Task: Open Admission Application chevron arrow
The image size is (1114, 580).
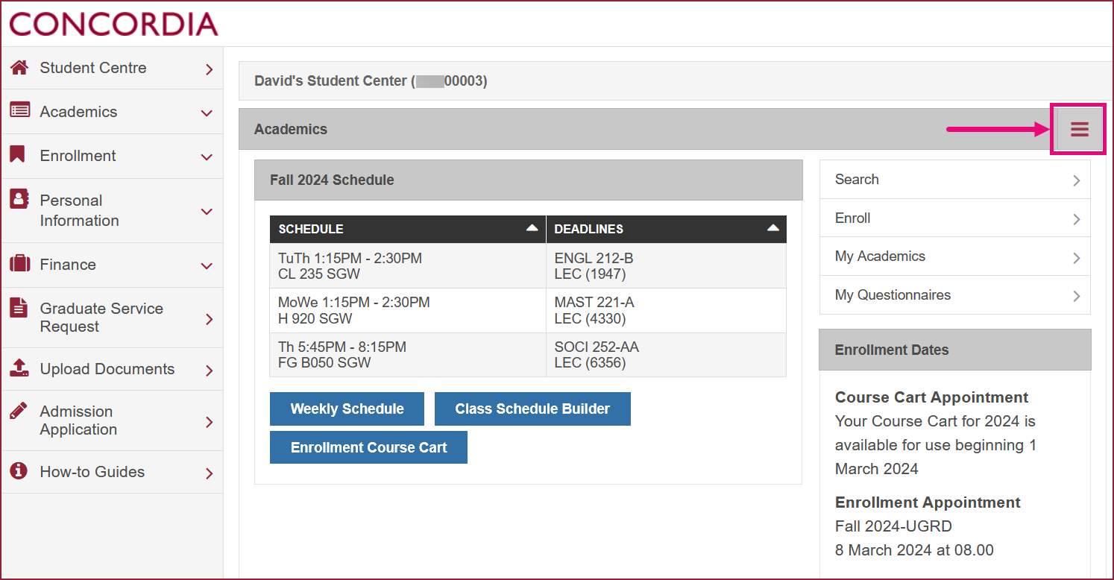Action: pos(209,422)
